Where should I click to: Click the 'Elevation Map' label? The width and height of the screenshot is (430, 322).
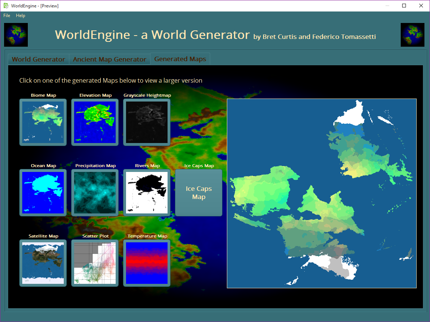95,95
